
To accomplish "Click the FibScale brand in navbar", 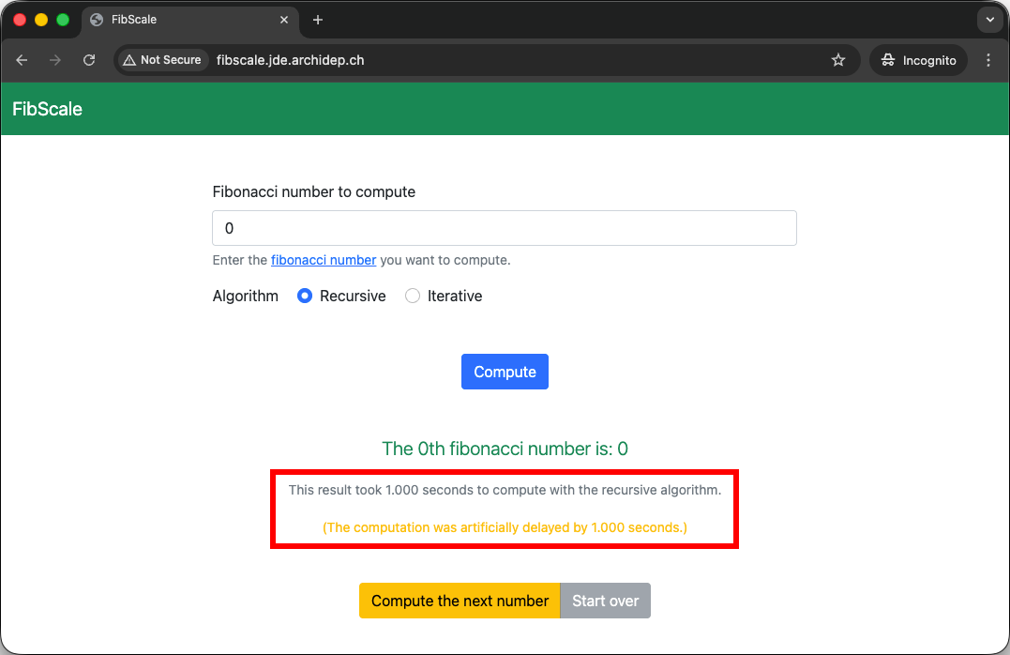I will 47,109.
